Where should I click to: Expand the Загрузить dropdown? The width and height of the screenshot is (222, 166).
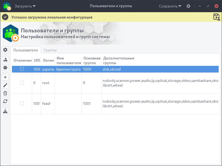[x=25, y=6]
